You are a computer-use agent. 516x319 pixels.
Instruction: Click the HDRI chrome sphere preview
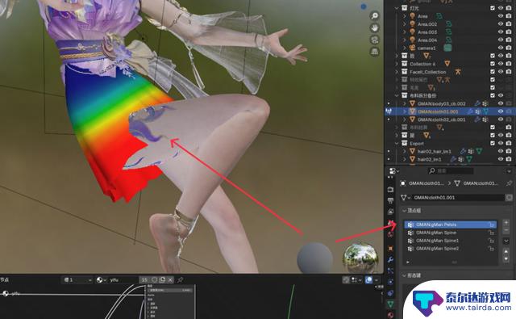click(360, 258)
